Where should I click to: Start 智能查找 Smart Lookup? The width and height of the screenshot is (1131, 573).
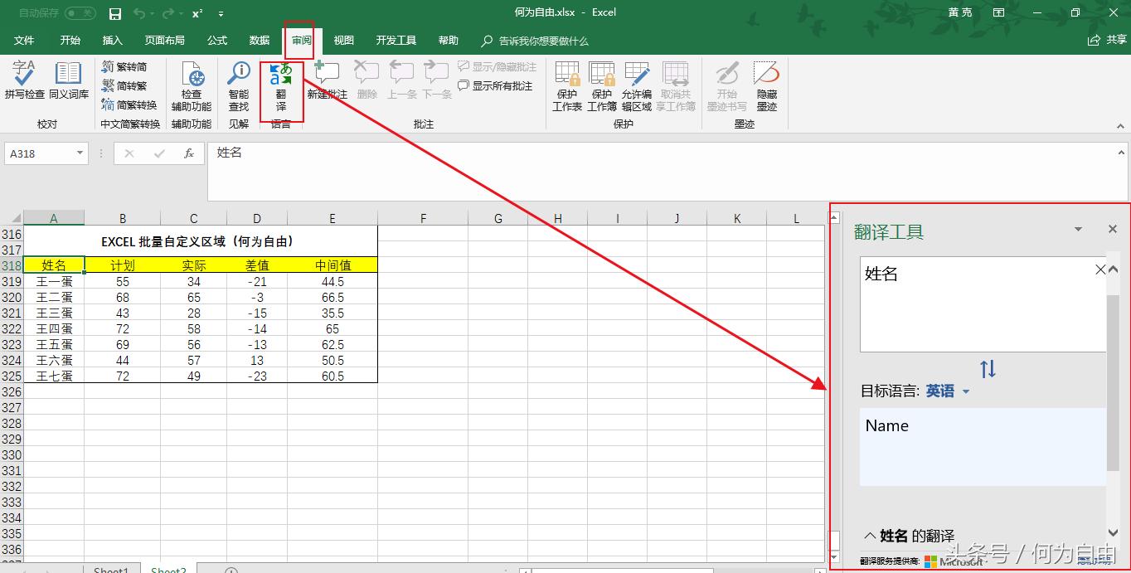click(x=238, y=87)
